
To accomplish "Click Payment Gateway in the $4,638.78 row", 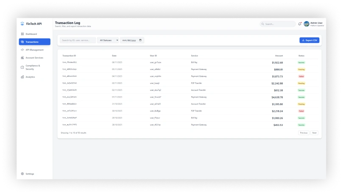I will click(x=199, y=97).
